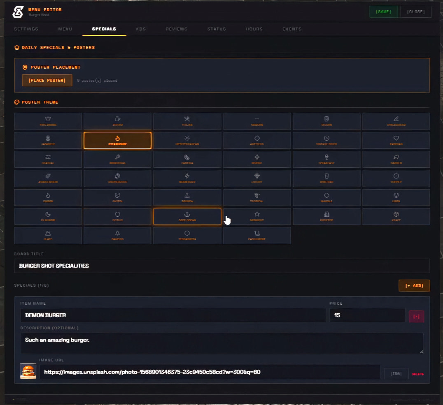
Task: Pick the Gothic shield theme
Action: click(x=117, y=216)
